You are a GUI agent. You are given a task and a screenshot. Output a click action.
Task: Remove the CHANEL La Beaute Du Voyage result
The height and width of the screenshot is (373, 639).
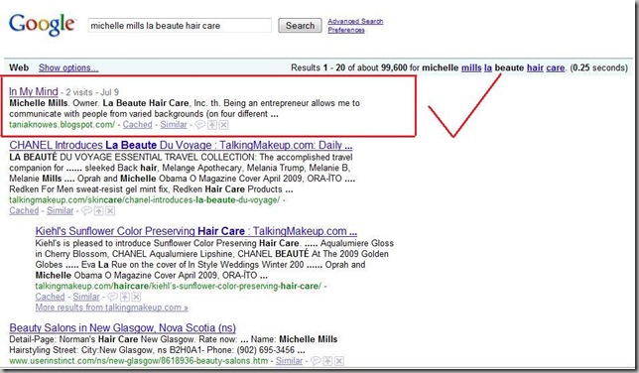click(110, 210)
